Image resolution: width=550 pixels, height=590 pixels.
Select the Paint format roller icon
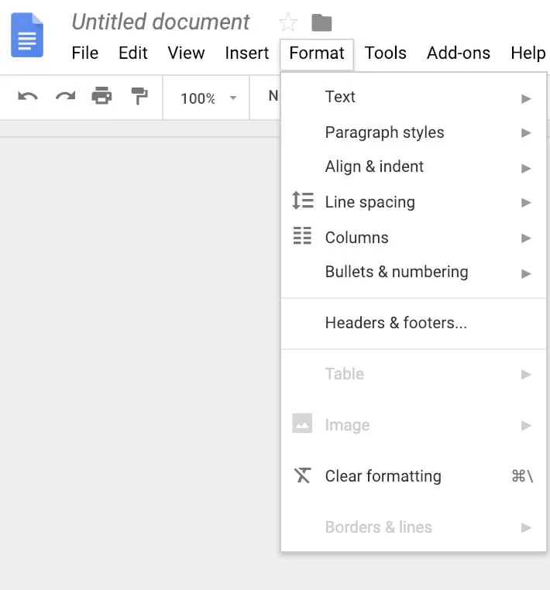(139, 96)
